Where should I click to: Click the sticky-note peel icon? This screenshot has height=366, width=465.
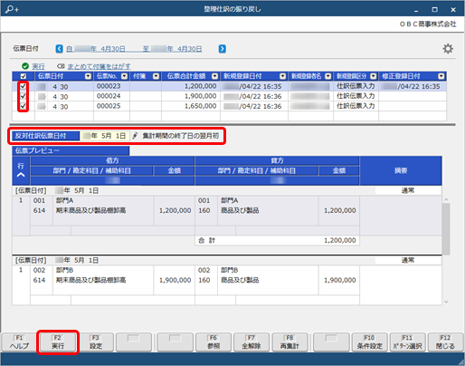61,66
